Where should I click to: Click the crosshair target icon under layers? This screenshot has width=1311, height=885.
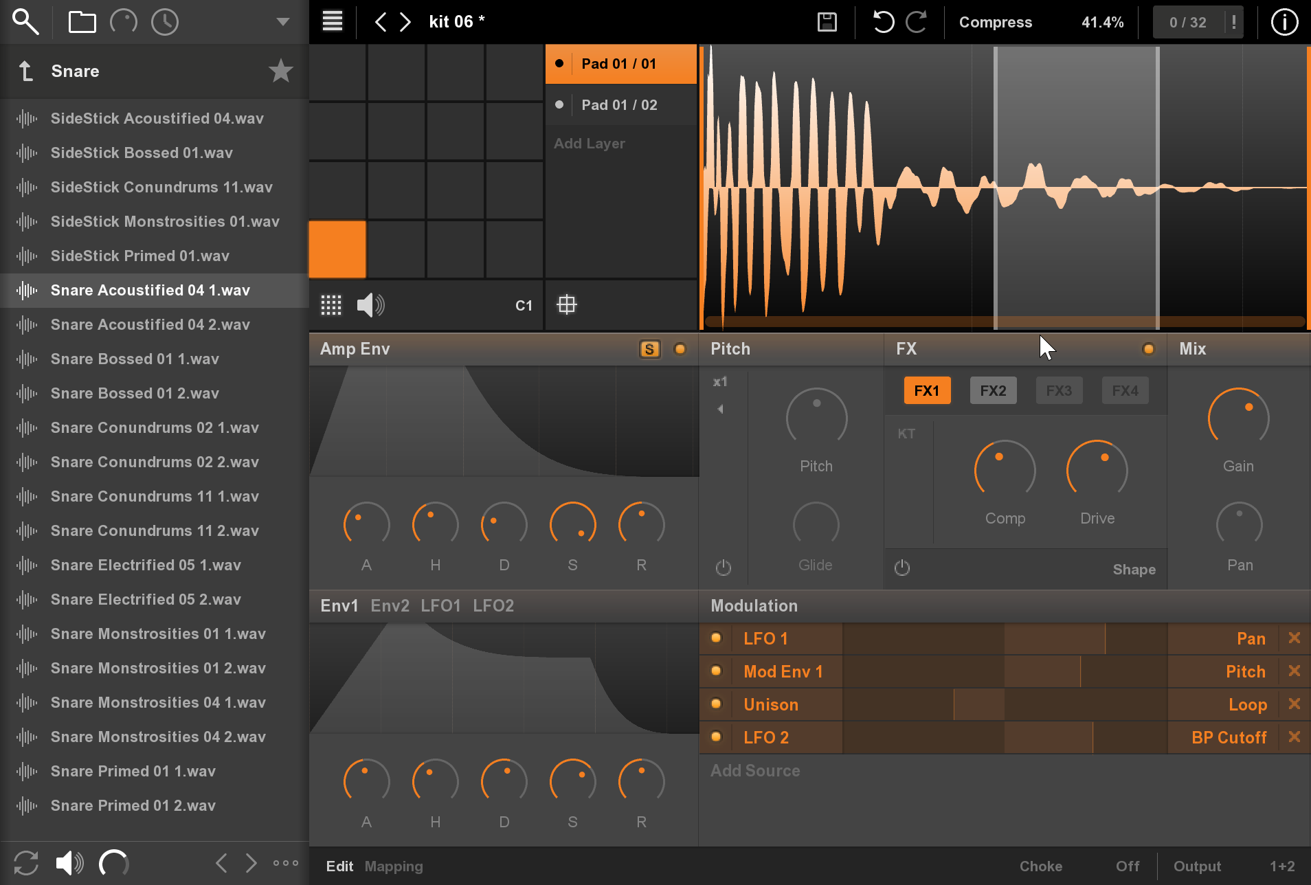click(567, 304)
